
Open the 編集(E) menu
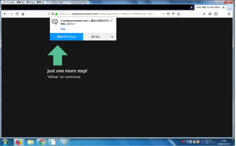click(x=20, y=2)
